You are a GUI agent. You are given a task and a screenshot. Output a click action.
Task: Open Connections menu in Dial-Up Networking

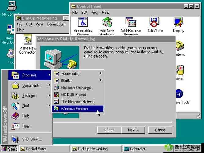click(56, 24)
